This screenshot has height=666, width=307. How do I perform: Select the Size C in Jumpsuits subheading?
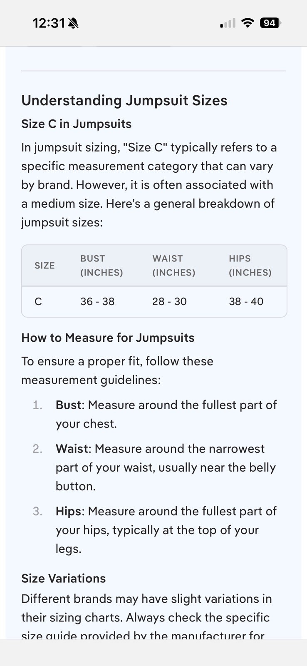coord(77,124)
